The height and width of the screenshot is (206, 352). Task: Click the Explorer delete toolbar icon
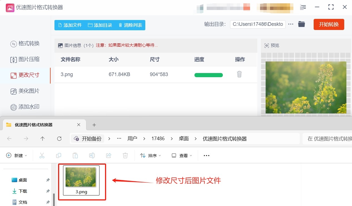pos(125,155)
